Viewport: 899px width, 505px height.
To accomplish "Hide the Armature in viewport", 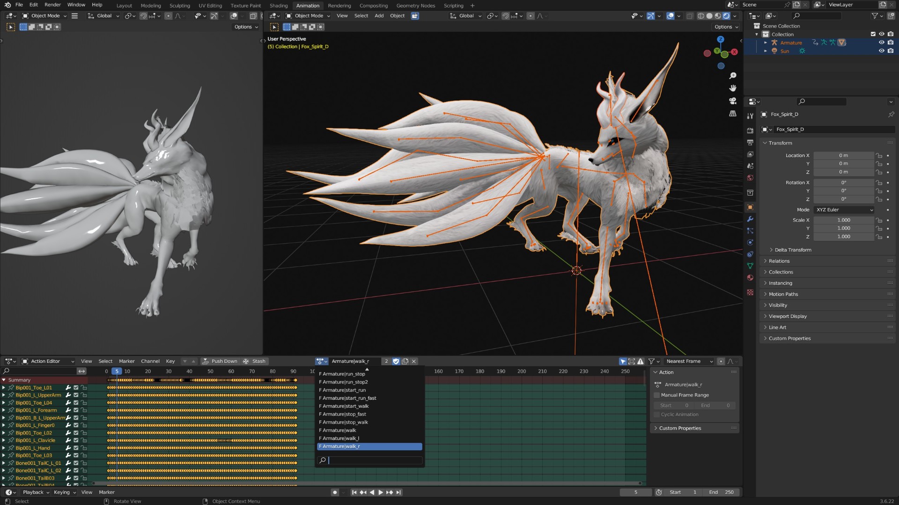I will click(882, 43).
